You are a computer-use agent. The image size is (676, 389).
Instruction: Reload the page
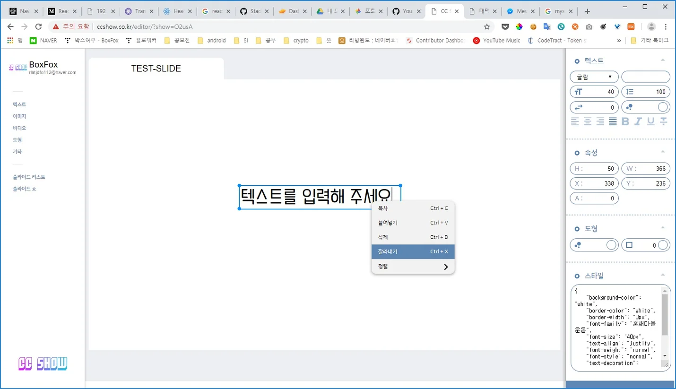pos(39,27)
